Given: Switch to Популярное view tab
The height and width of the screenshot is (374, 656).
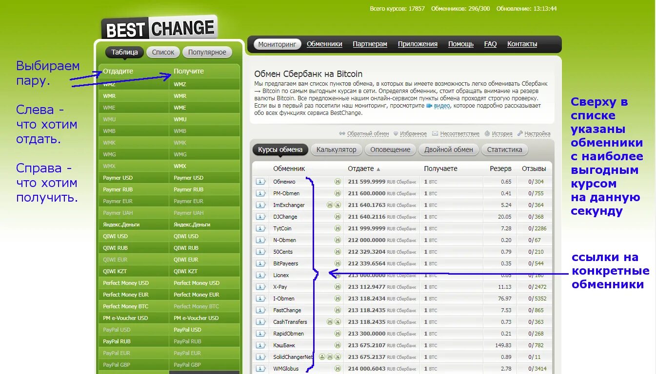Looking at the screenshot, I should pos(207,52).
